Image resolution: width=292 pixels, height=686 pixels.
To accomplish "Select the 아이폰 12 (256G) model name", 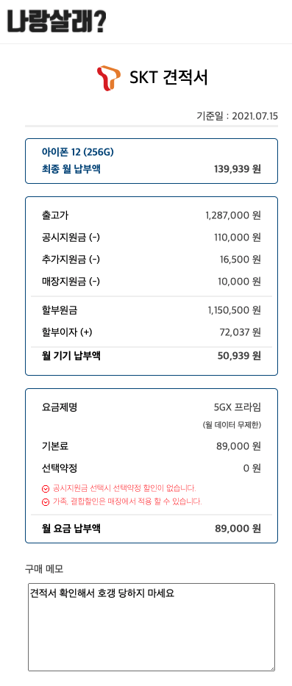I will [x=77, y=152].
